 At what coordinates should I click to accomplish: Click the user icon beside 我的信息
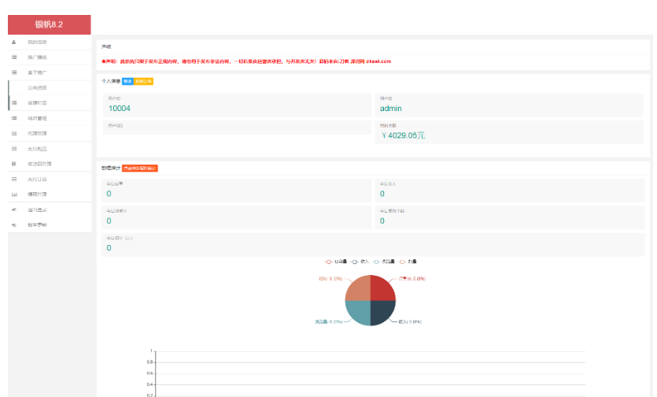(14, 42)
